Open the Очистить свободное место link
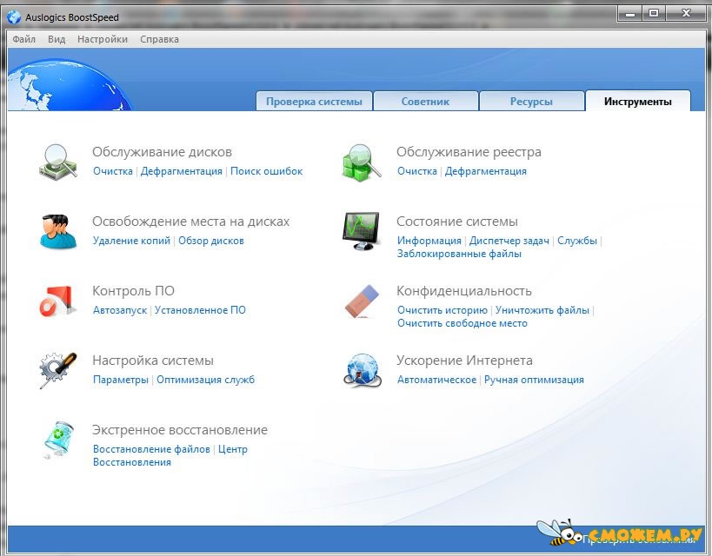 point(462,323)
